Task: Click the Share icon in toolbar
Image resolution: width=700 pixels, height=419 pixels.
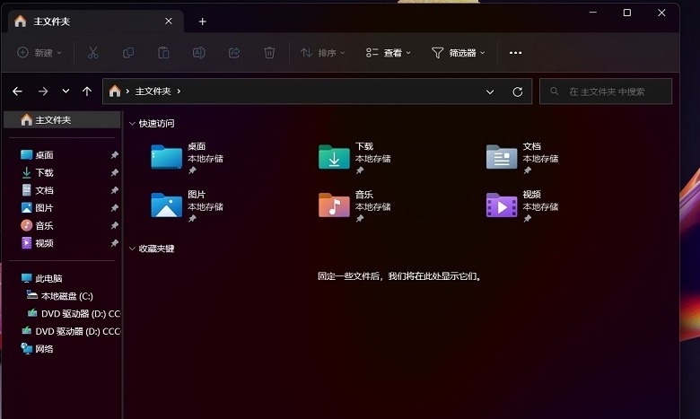Action: click(234, 53)
